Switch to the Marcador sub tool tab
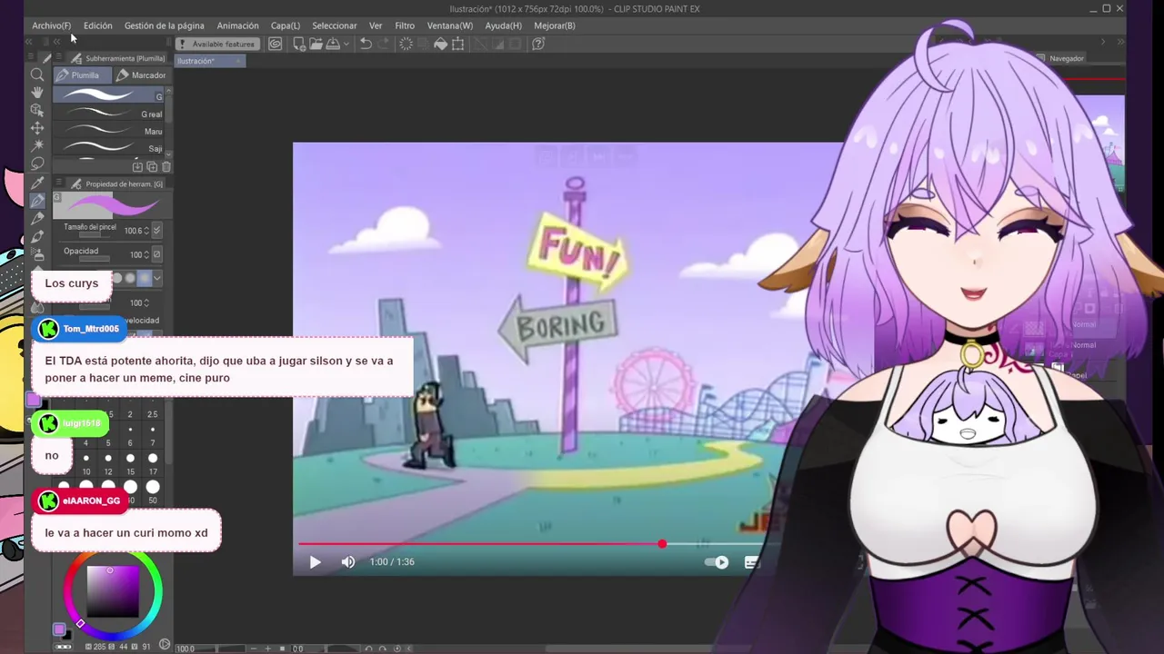This screenshot has height=654, width=1164. 142,75
